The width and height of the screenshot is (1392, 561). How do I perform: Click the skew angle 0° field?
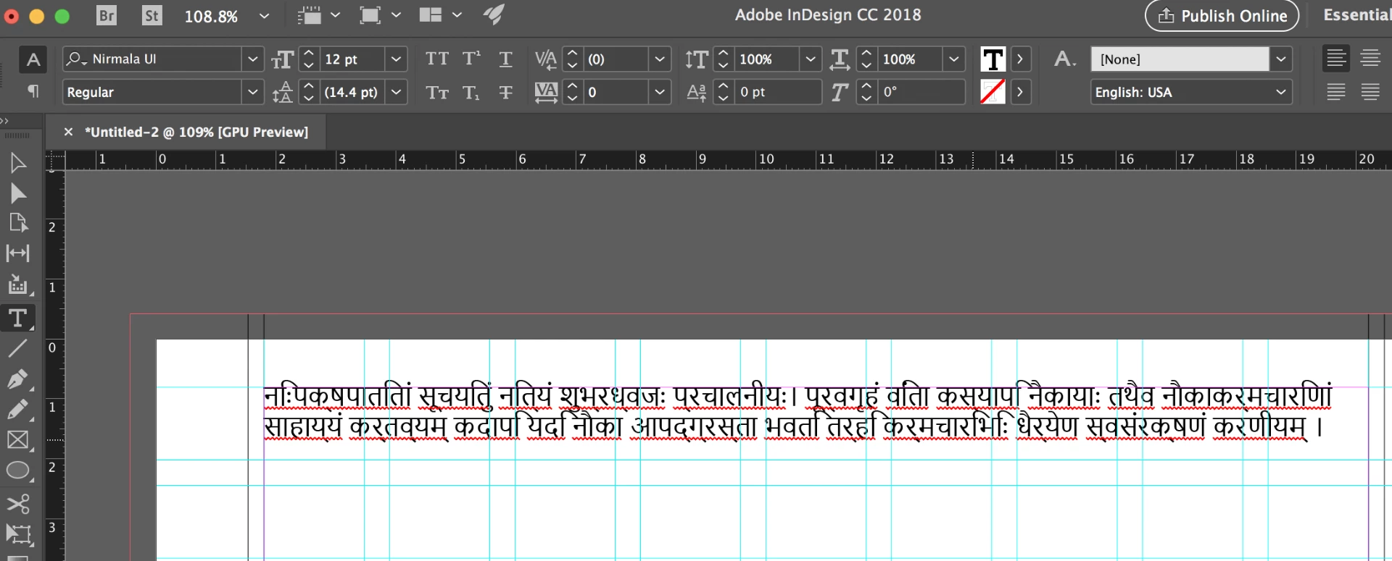(x=921, y=92)
